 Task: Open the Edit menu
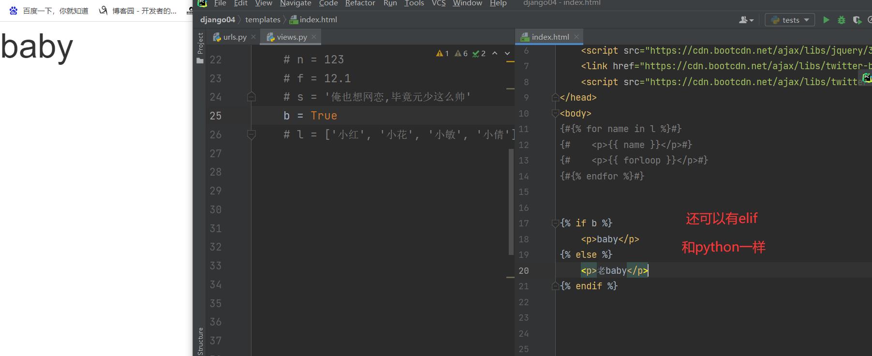point(240,3)
